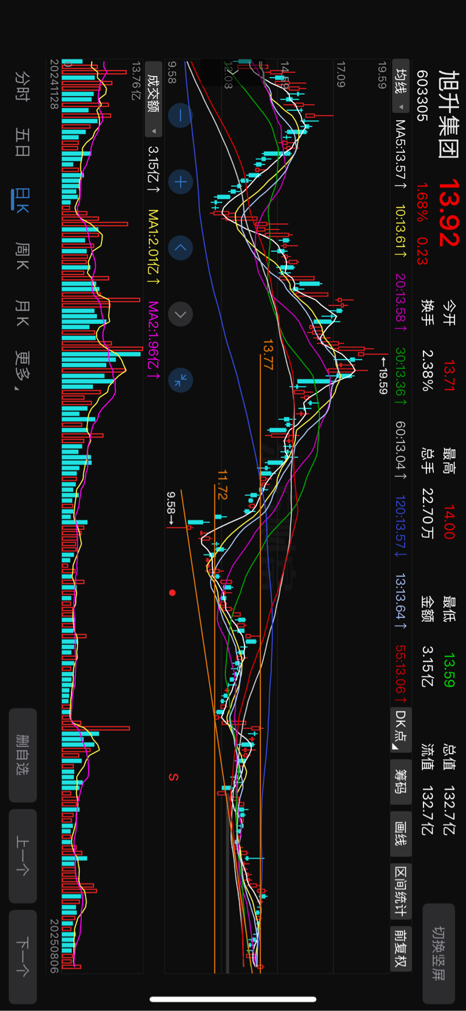Tap the red dot marker on chart
466x1011 pixels.
click(x=172, y=593)
